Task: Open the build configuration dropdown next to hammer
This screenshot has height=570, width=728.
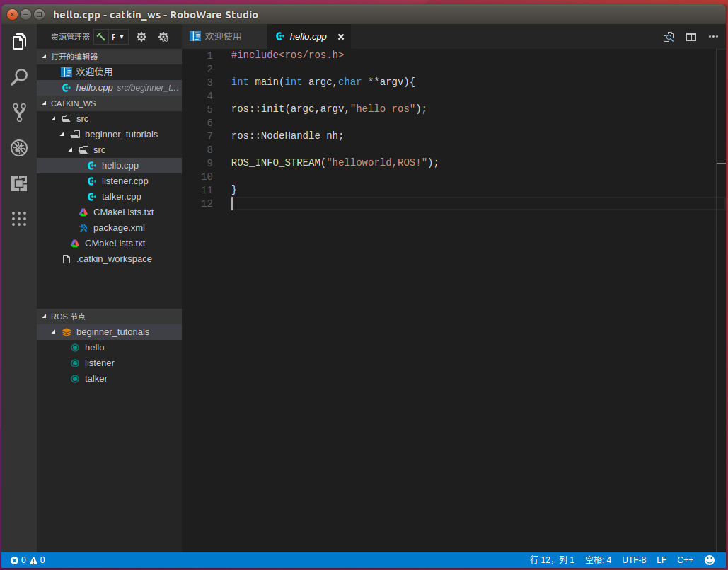Action: click(118, 37)
